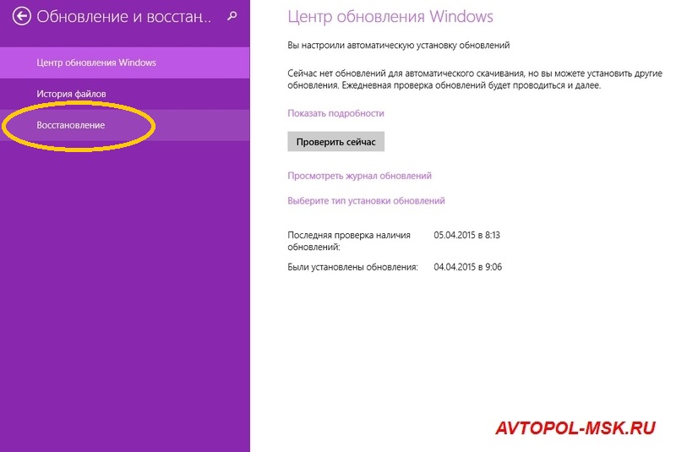The width and height of the screenshot is (676, 452).
Task: Click the Центр обновления Windows page title
Action: (390, 17)
